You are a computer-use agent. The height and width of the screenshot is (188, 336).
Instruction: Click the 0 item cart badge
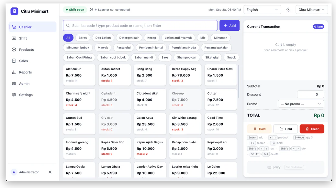coord(319,27)
